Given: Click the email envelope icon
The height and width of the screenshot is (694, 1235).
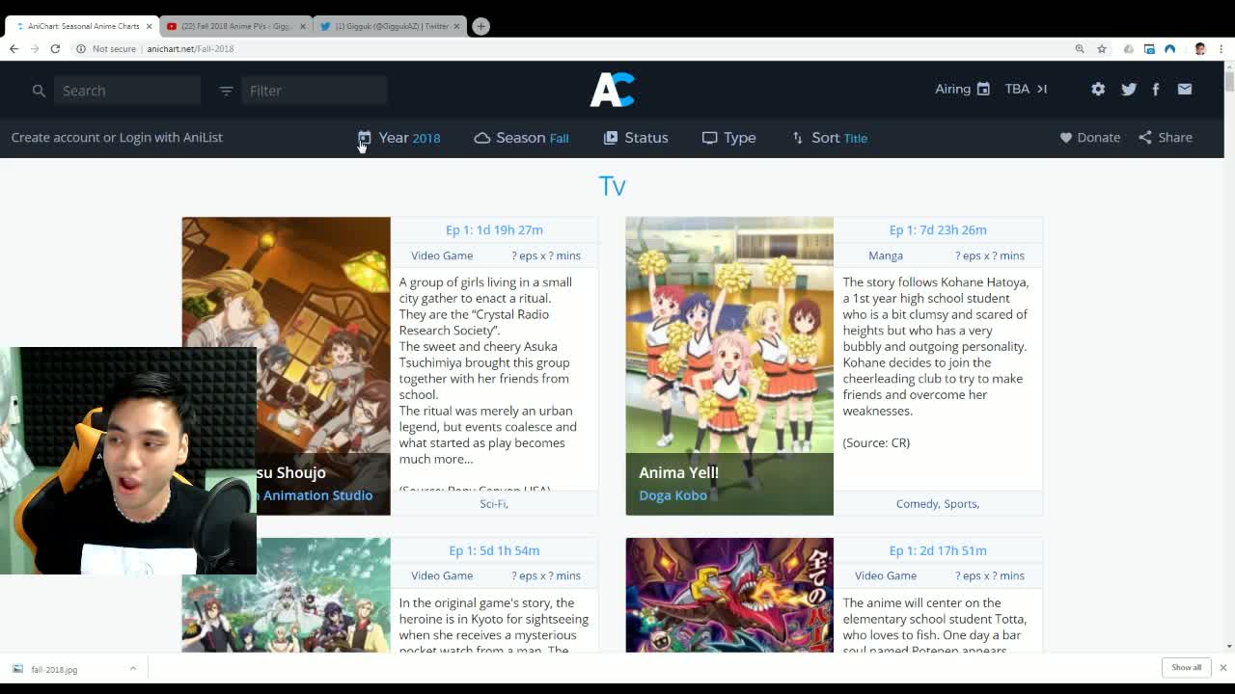Looking at the screenshot, I should [x=1185, y=89].
